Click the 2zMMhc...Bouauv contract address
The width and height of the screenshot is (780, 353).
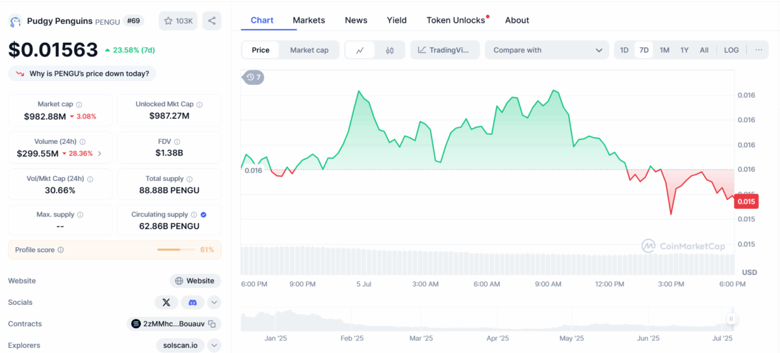coord(174,324)
